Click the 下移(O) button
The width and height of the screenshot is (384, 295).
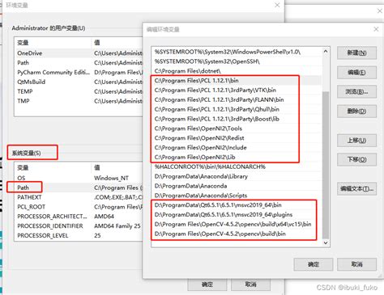[x=356, y=159]
